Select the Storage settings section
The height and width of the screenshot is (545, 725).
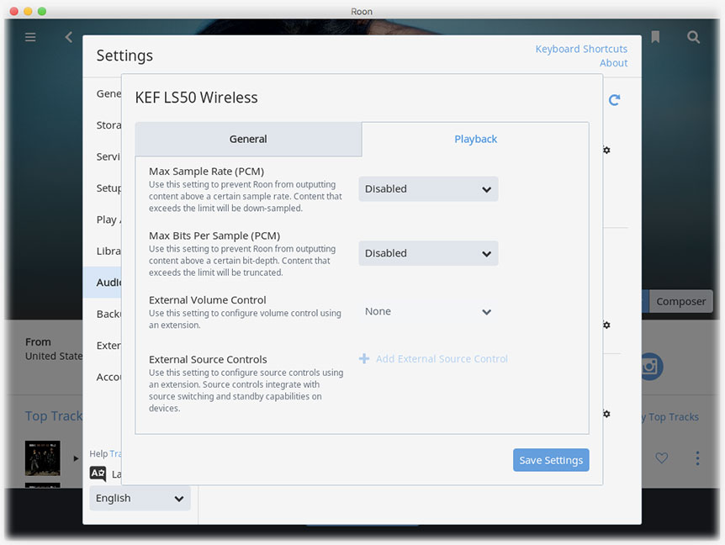click(103, 125)
